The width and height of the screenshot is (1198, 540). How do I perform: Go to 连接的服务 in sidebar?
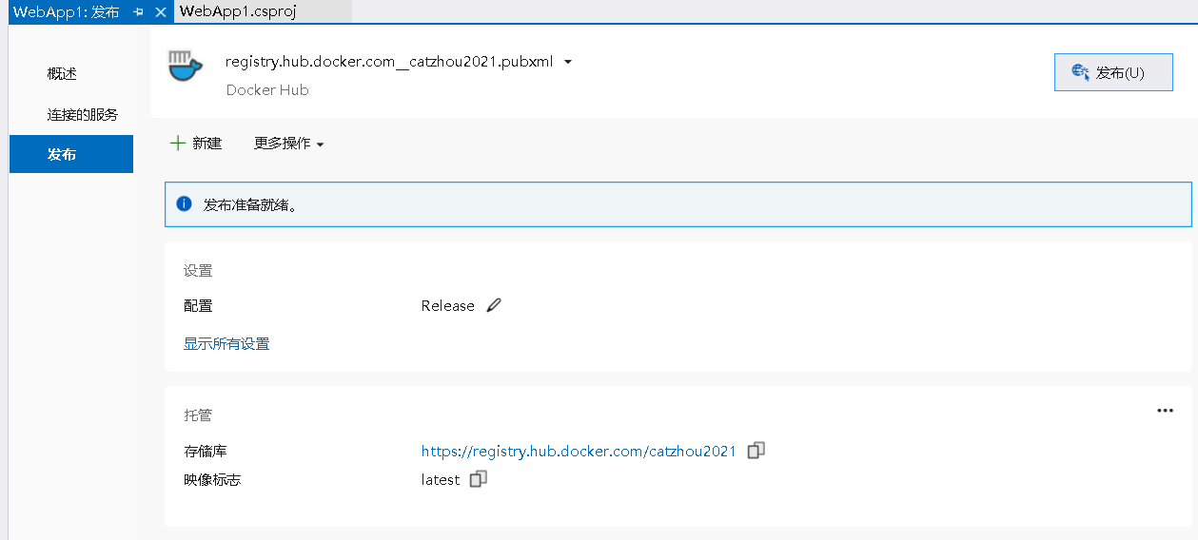(x=83, y=115)
